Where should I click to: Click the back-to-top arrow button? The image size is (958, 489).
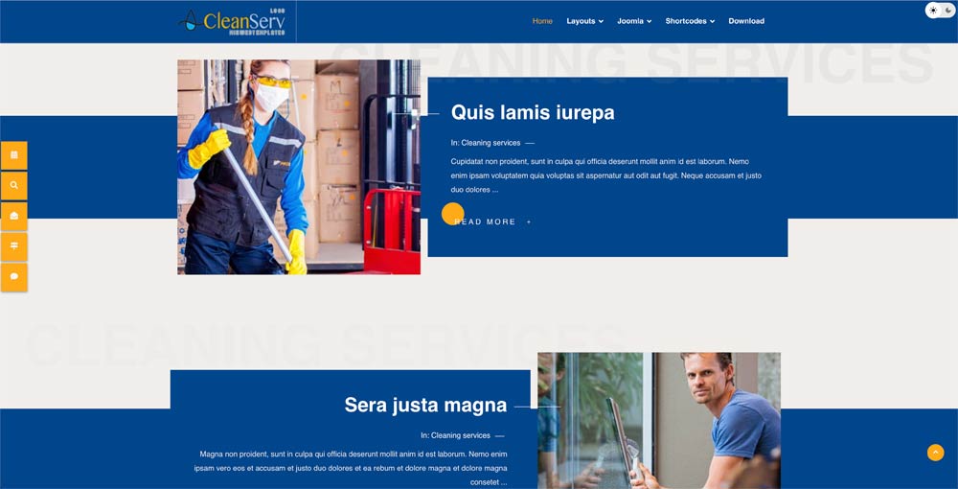[x=935, y=453]
